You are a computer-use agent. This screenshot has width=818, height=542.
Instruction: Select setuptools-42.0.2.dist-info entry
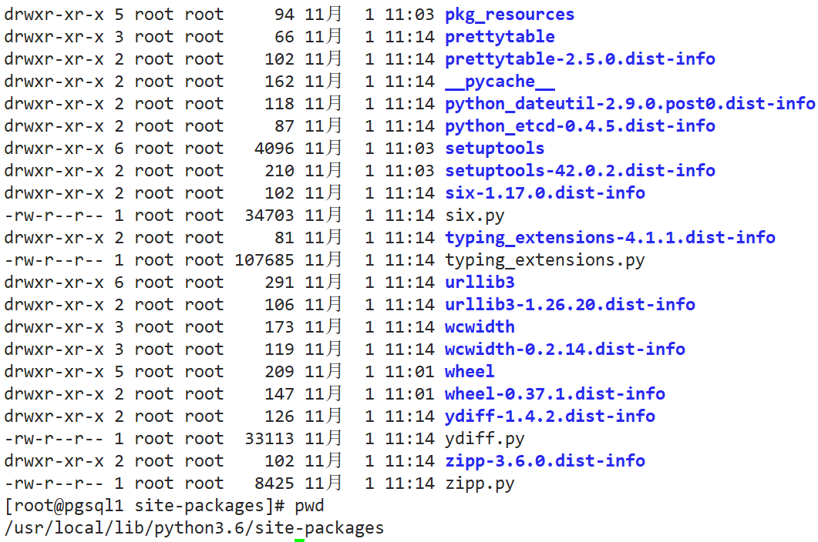click(x=580, y=171)
